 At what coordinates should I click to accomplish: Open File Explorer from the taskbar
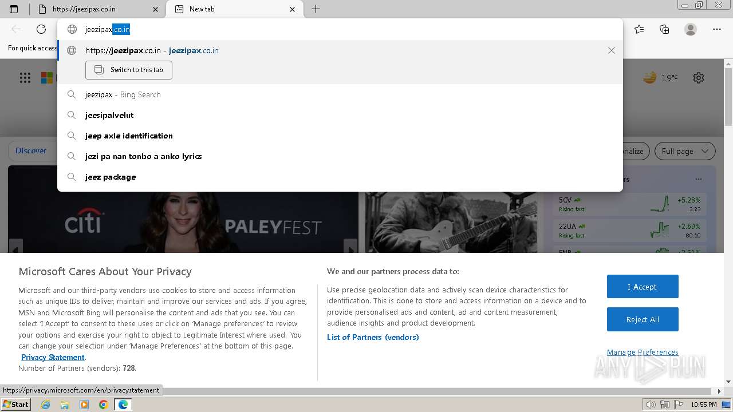[x=65, y=405]
